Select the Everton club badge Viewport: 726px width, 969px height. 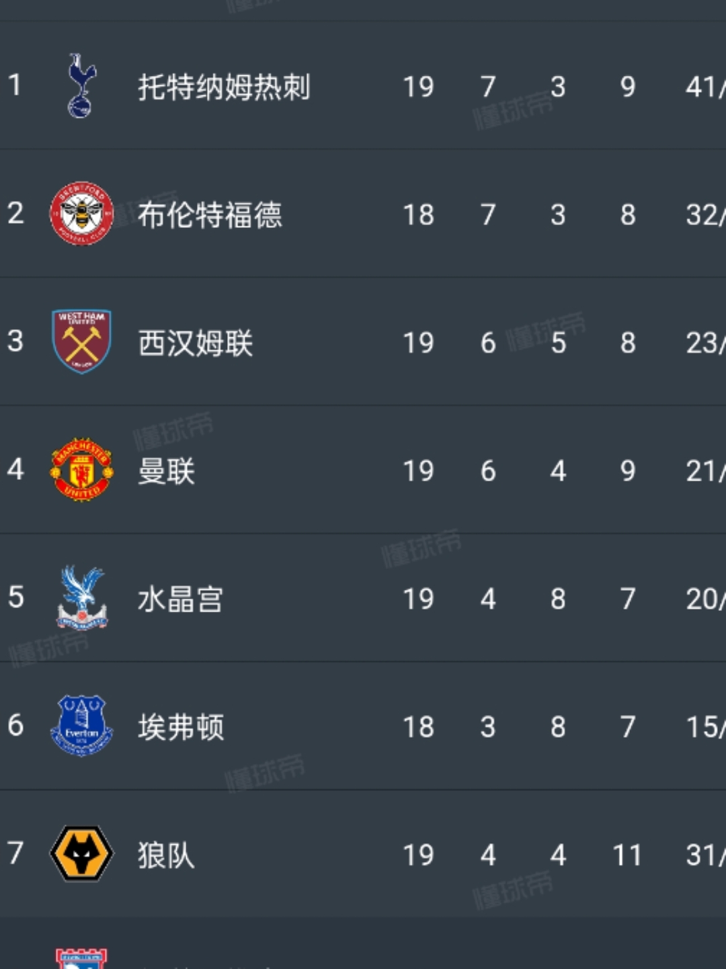point(81,726)
